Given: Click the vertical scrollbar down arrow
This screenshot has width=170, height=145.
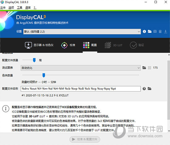Looking at the screenshot, I should coord(169,131).
